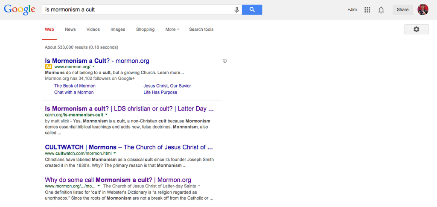Open Jesus Christ, Our Savior sitelink
The width and height of the screenshot is (437, 207).
point(167,86)
